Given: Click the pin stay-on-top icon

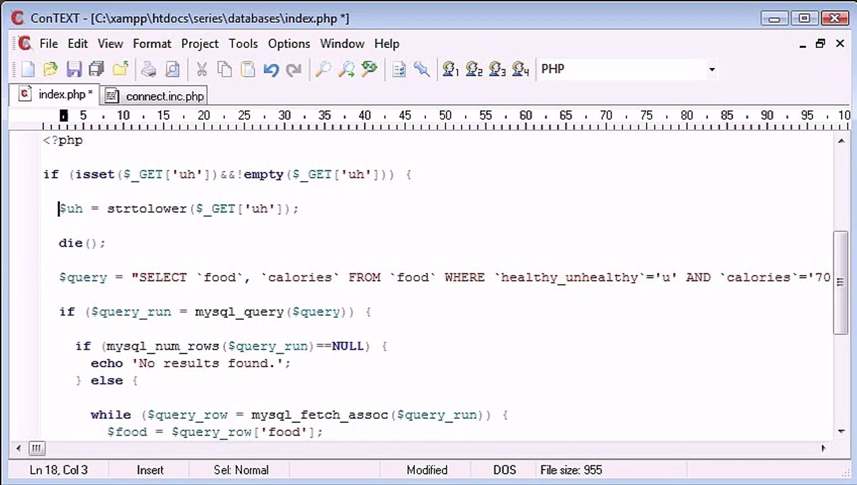Looking at the screenshot, I should coord(422,69).
